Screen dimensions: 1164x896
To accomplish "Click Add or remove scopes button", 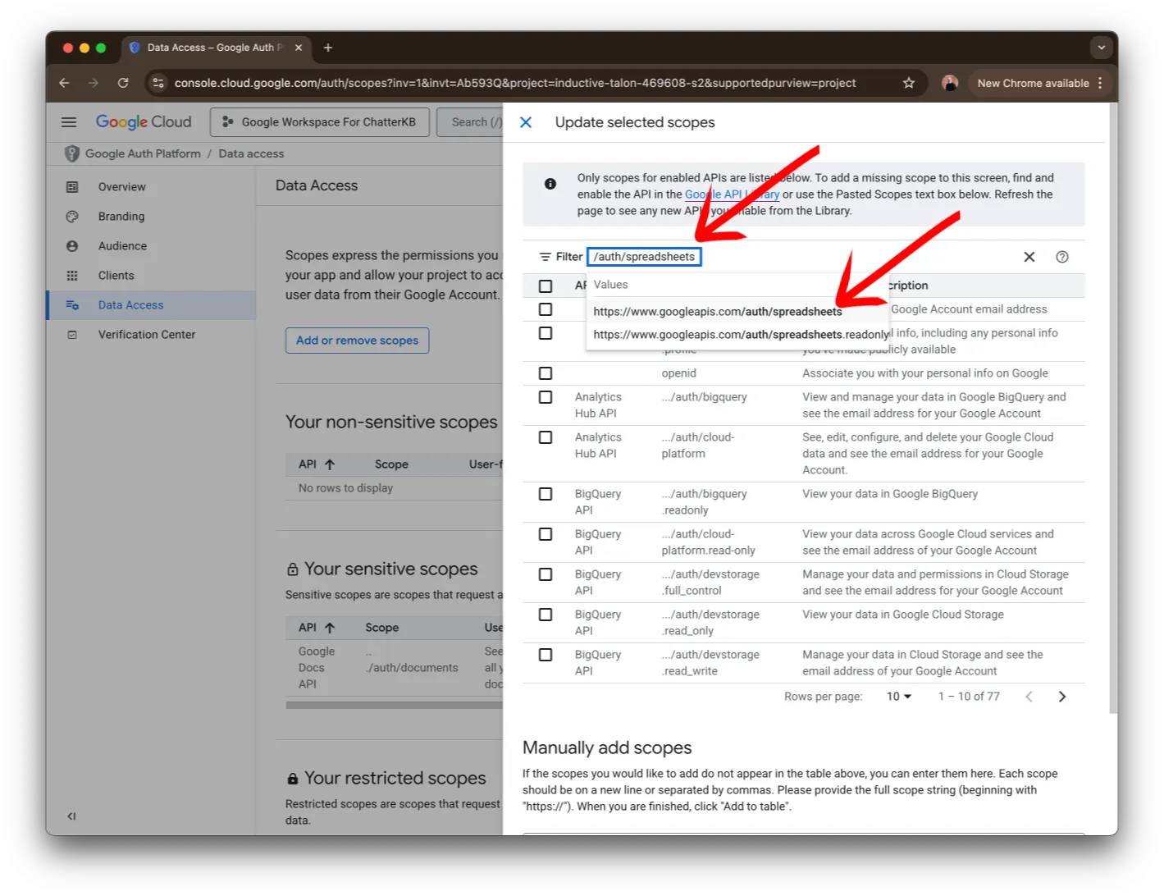I will (357, 341).
